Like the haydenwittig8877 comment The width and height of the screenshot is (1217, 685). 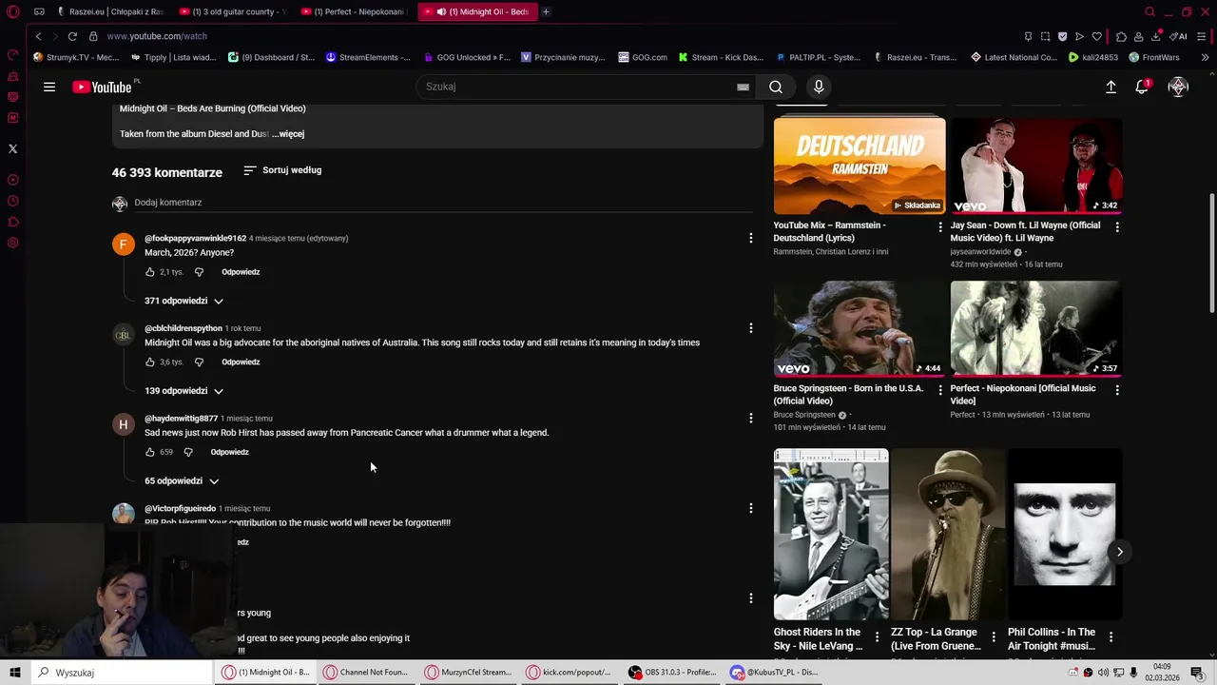click(x=150, y=452)
